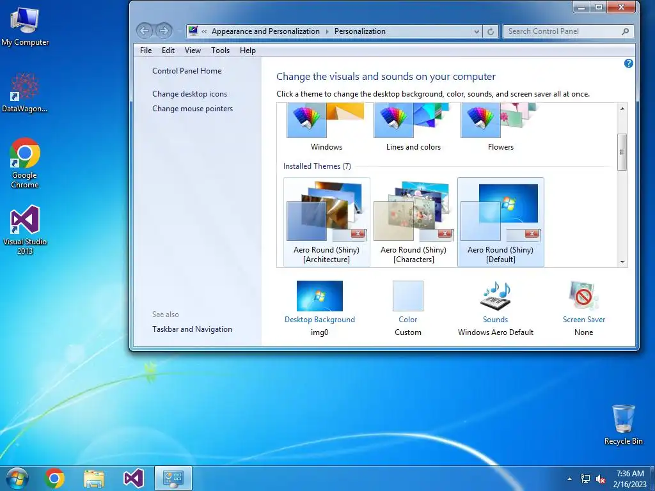This screenshot has width=655, height=491.
Task: Launch Chrome from the taskbar
Action: point(55,478)
